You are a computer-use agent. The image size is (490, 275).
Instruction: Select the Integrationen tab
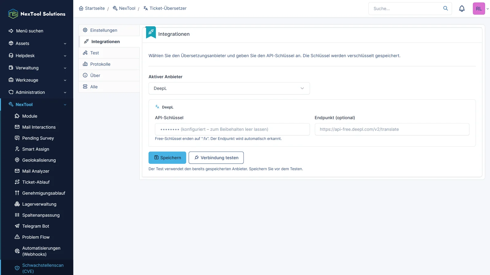point(109,42)
